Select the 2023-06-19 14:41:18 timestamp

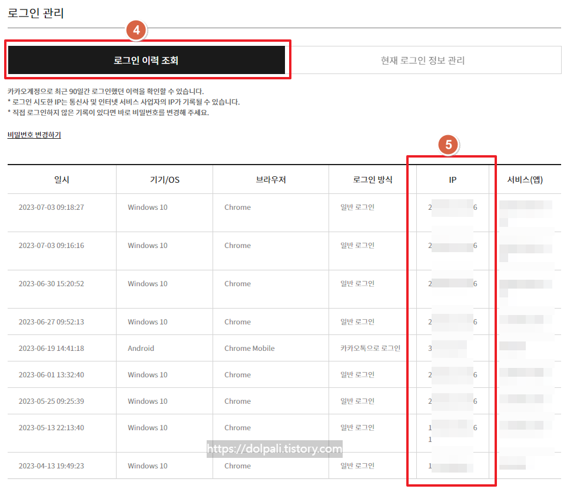51,349
